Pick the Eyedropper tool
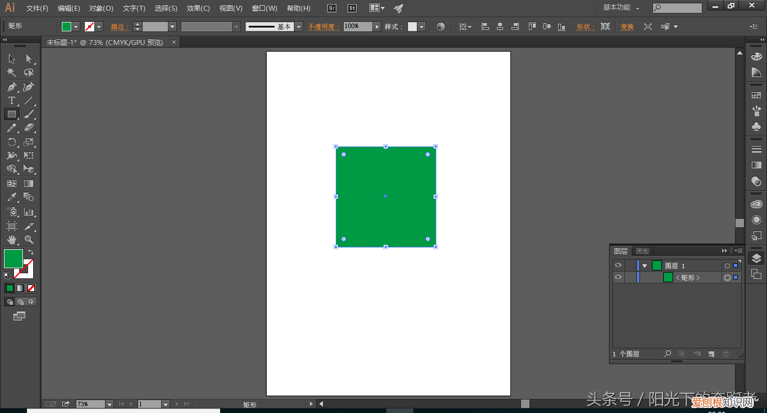 click(x=11, y=197)
